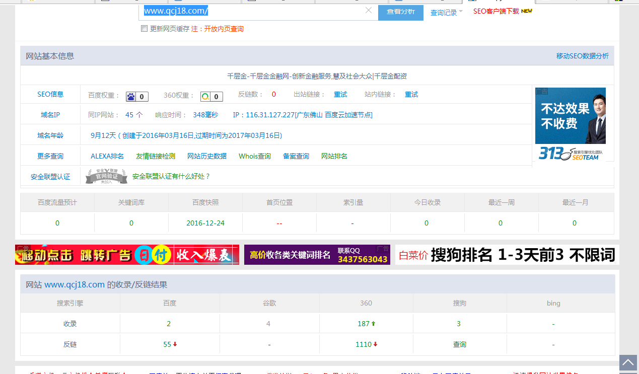Open the 移动SEO数据分析 link
Viewport: 639px width, 374px height.
582,56
